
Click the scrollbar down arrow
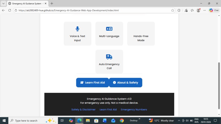[x=219, y=115]
